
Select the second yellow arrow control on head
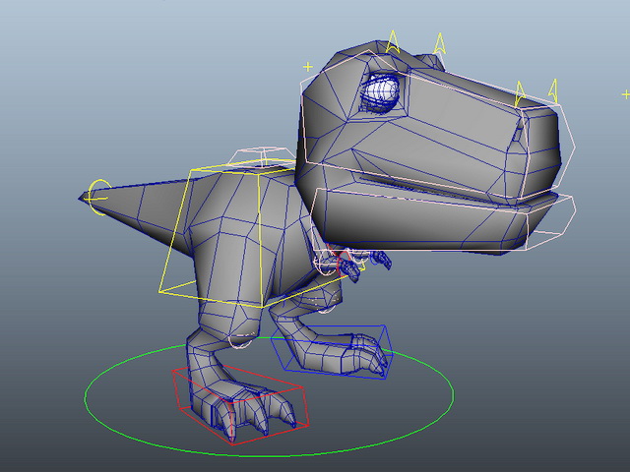pos(440,43)
